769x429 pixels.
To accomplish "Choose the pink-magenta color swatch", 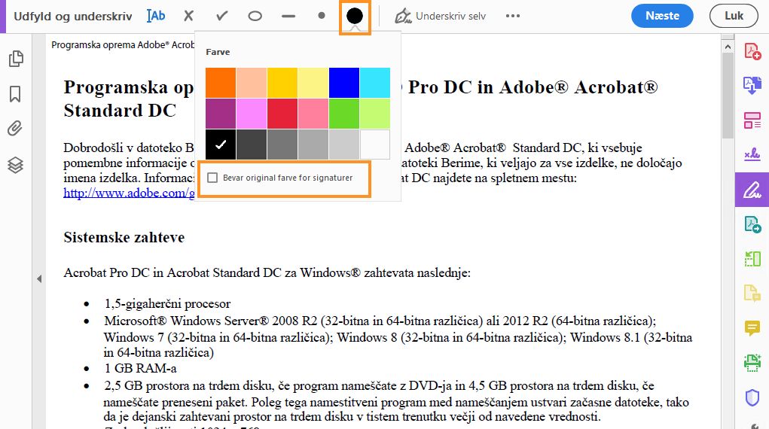I will coord(252,114).
